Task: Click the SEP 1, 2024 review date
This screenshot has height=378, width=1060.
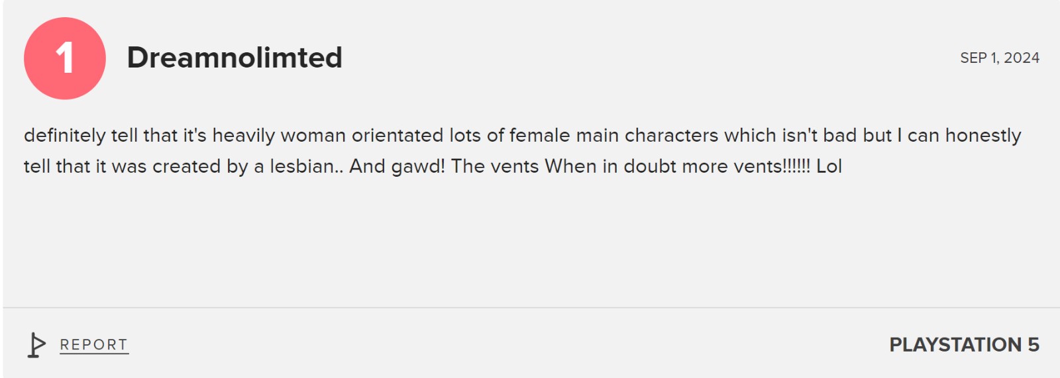Action: click(999, 58)
